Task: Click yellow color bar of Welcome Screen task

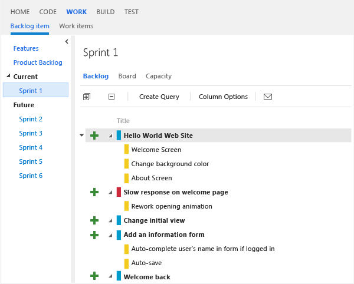Action: [x=126, y=149]
